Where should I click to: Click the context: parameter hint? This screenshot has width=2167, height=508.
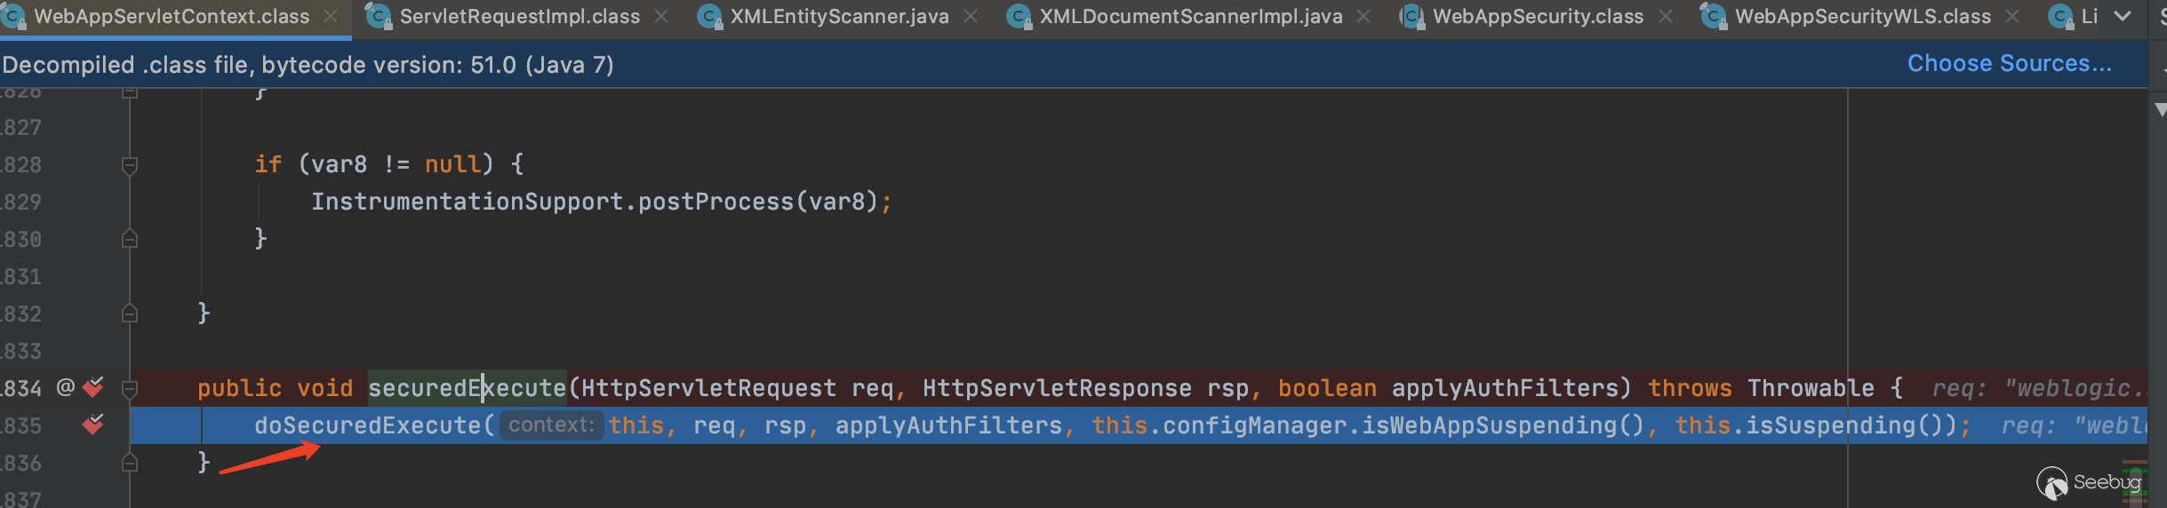(x=550, y=425)
